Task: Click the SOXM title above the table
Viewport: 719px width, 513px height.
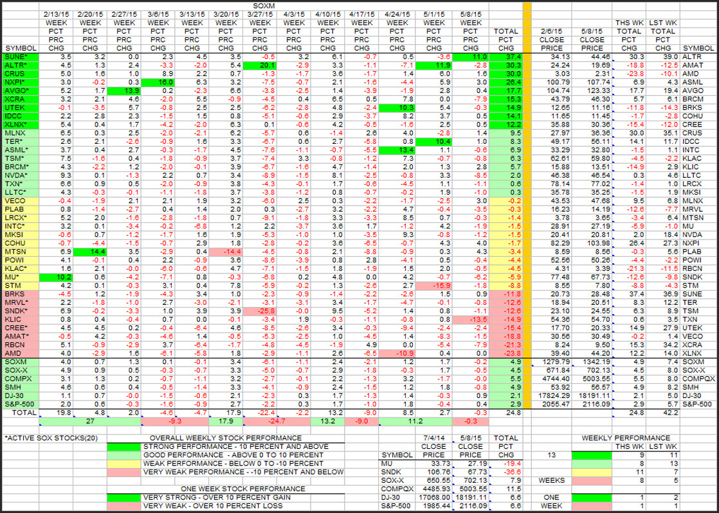Action: tap(264, 6)
